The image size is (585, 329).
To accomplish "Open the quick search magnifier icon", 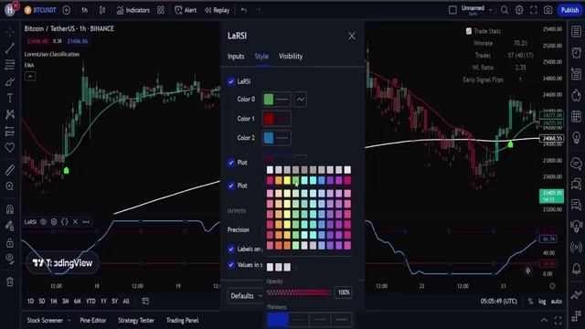I will 505,10.
